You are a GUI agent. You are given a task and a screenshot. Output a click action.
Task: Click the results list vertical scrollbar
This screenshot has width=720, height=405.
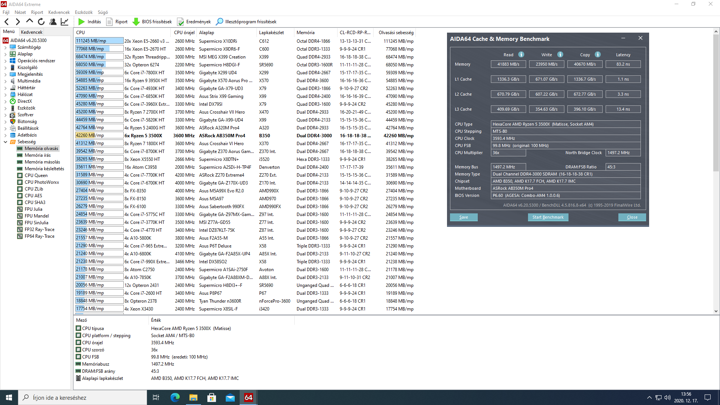point(716,171)
